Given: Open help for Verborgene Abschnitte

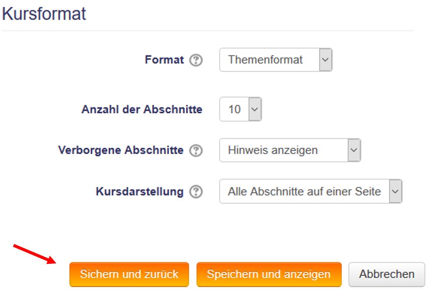Looking at the screenshot, I should pos(196,150).
